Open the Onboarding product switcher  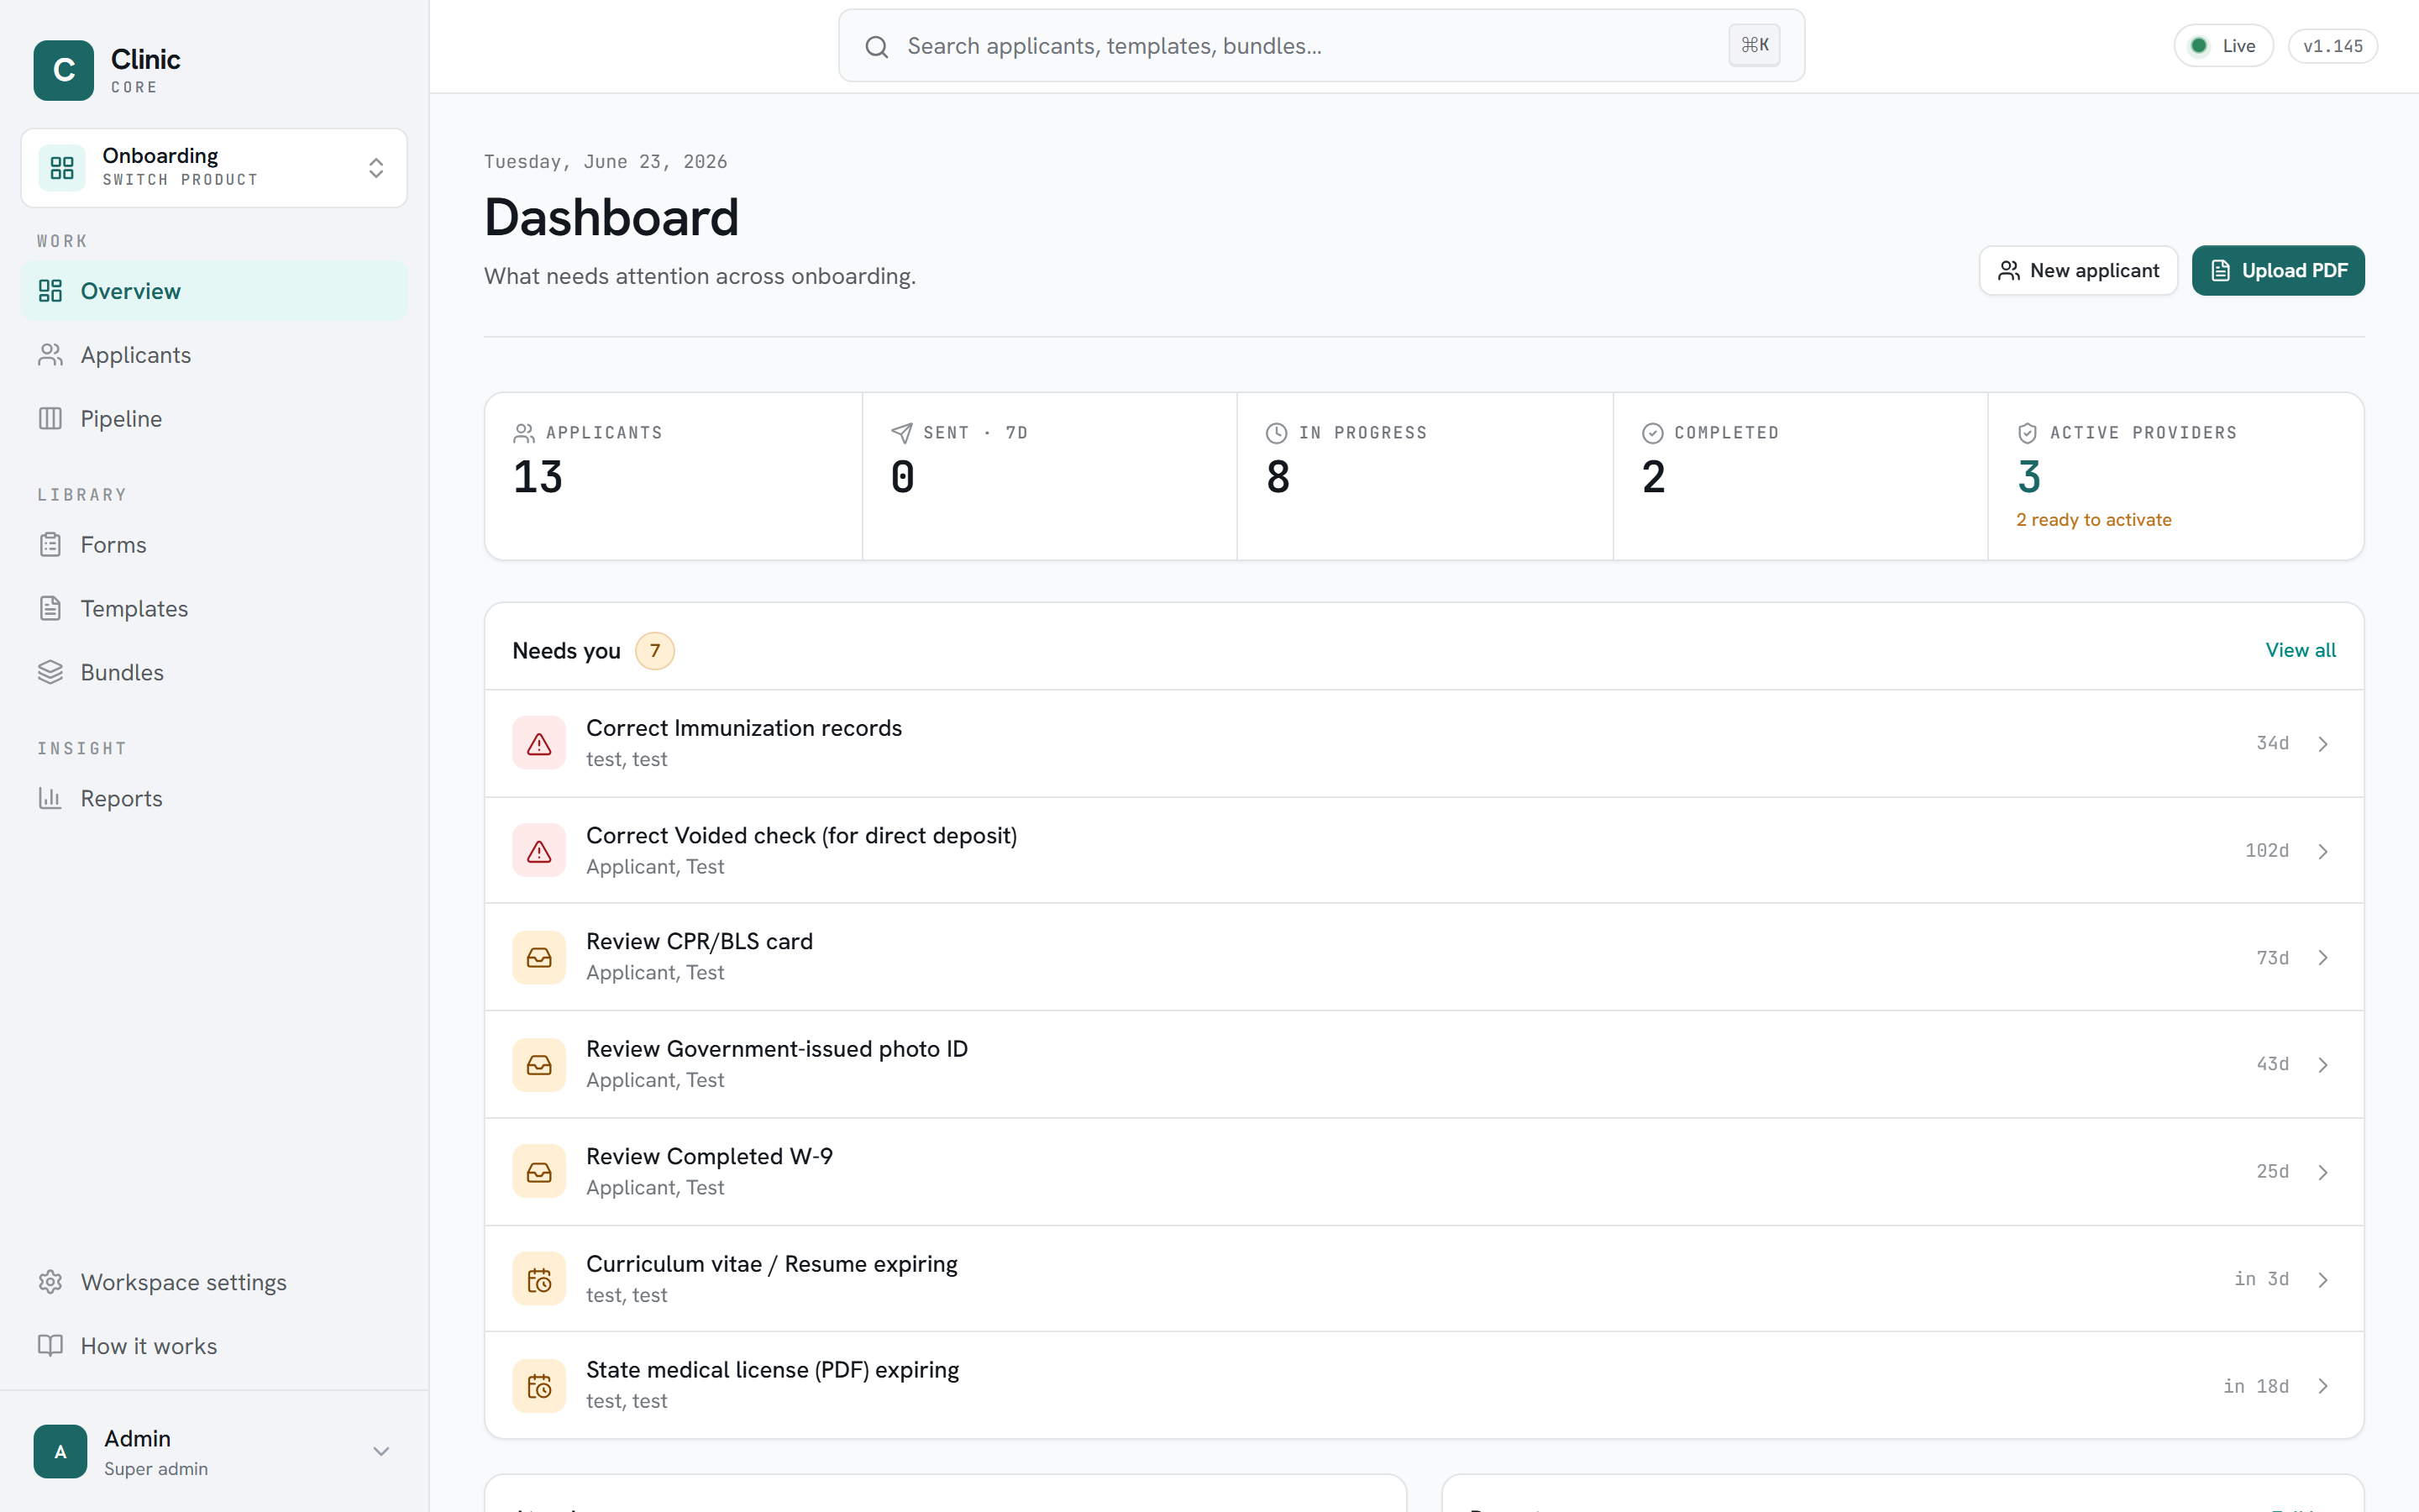pyautogui.click(x=214, y=167)
